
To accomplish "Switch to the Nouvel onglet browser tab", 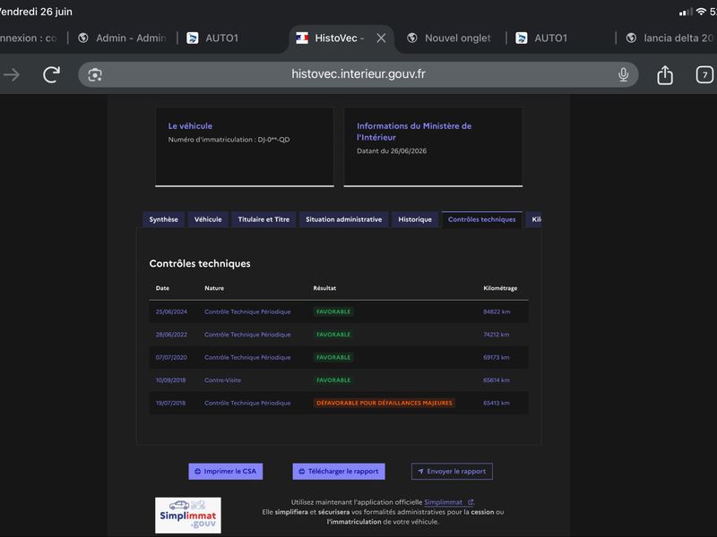I will tap(449, 38).
